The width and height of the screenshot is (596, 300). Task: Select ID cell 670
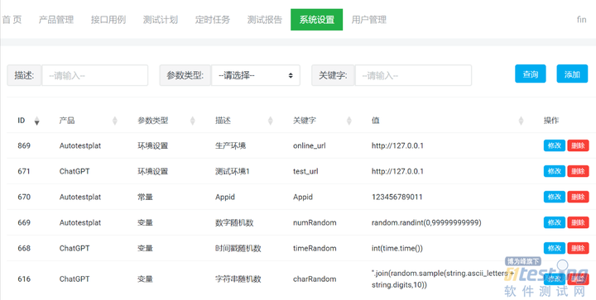[24, 197]
